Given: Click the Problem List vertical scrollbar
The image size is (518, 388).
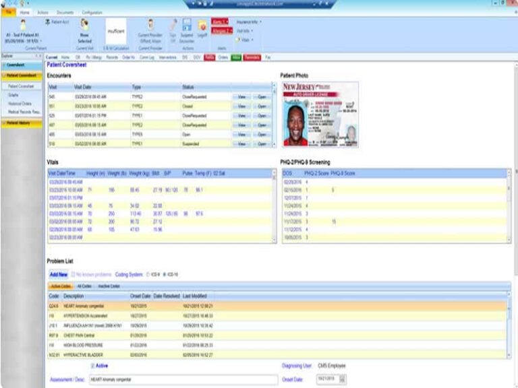Looking at the screenshot, I should pyautogui.click(x=509, y=325).
